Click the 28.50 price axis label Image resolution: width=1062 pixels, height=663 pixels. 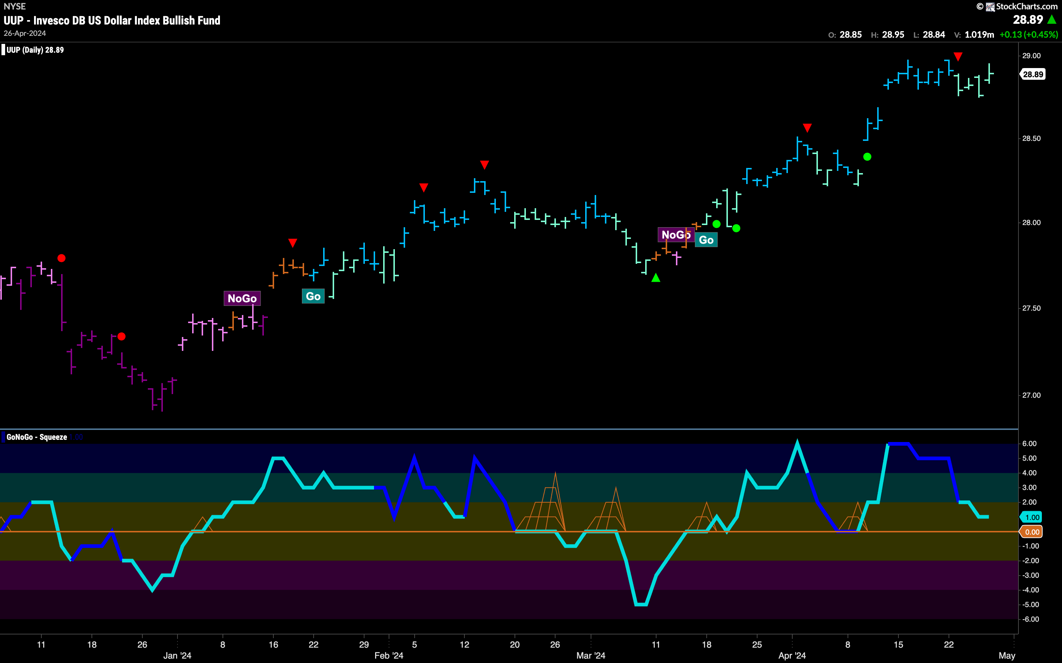coord(1031,139)
